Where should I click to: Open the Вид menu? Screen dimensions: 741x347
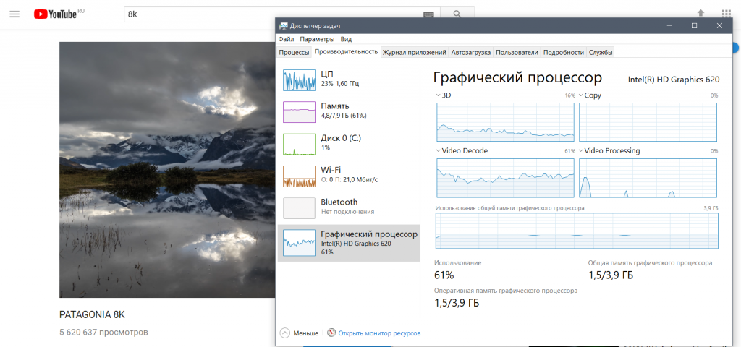pos(346,39)
